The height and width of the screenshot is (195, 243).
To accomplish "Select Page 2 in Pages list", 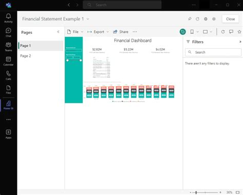I will coord(40,56).
